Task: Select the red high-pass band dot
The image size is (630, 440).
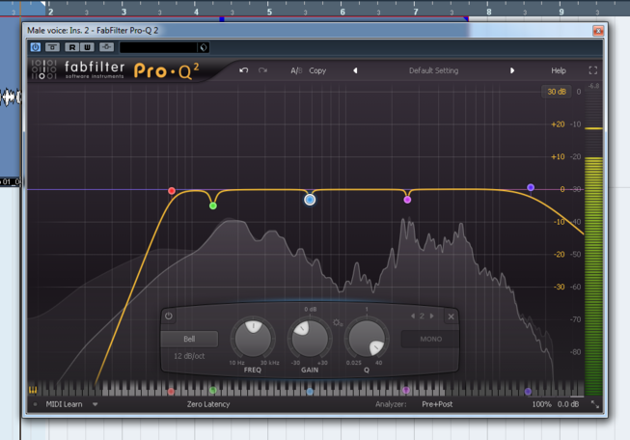Action: coord(172,191)
